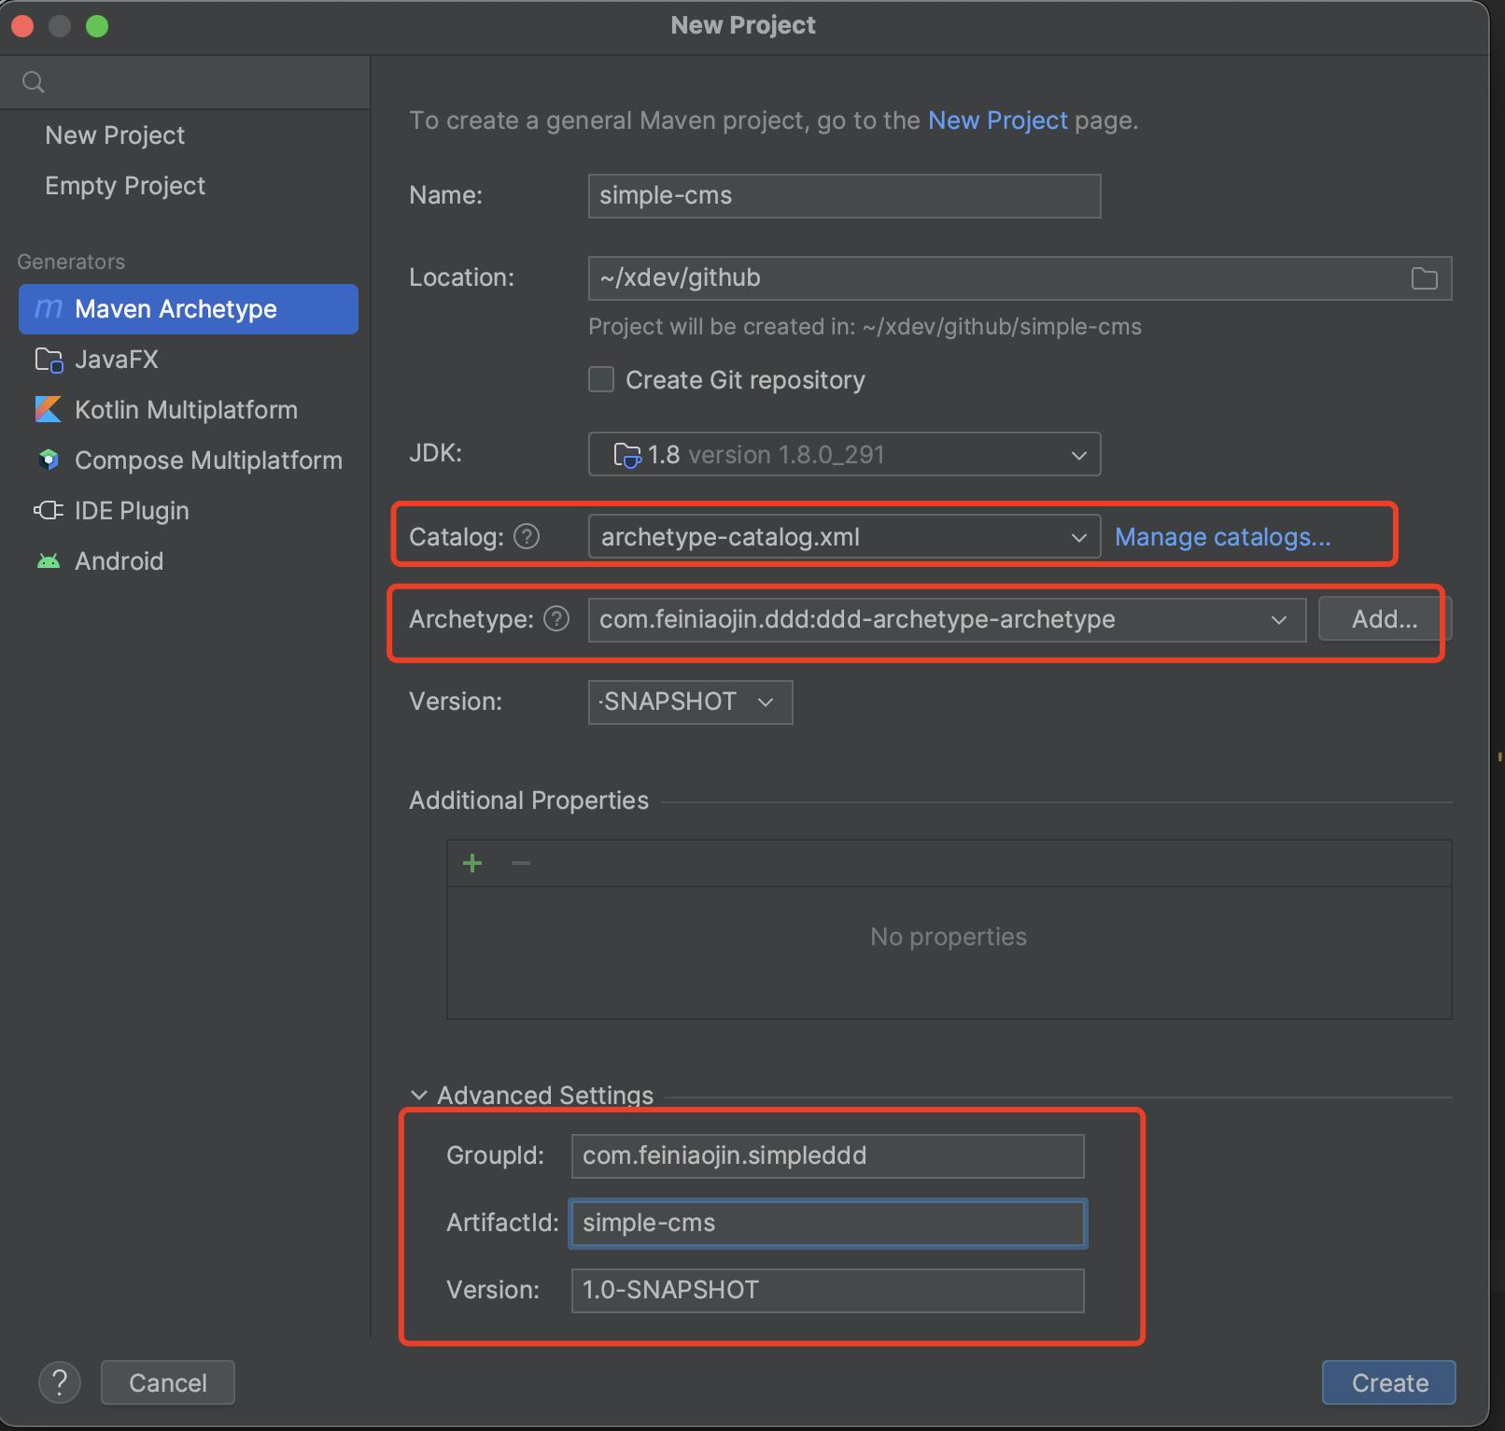Click the Catalog help question mark icon

tap(527, 537)
